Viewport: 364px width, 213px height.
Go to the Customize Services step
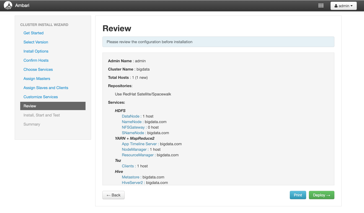pyautogui.click(x=40, y=97)
